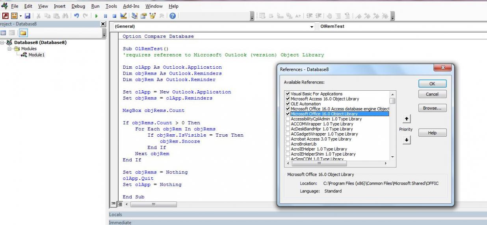Run the Sub with green play icon

click(x=96, y=16)
